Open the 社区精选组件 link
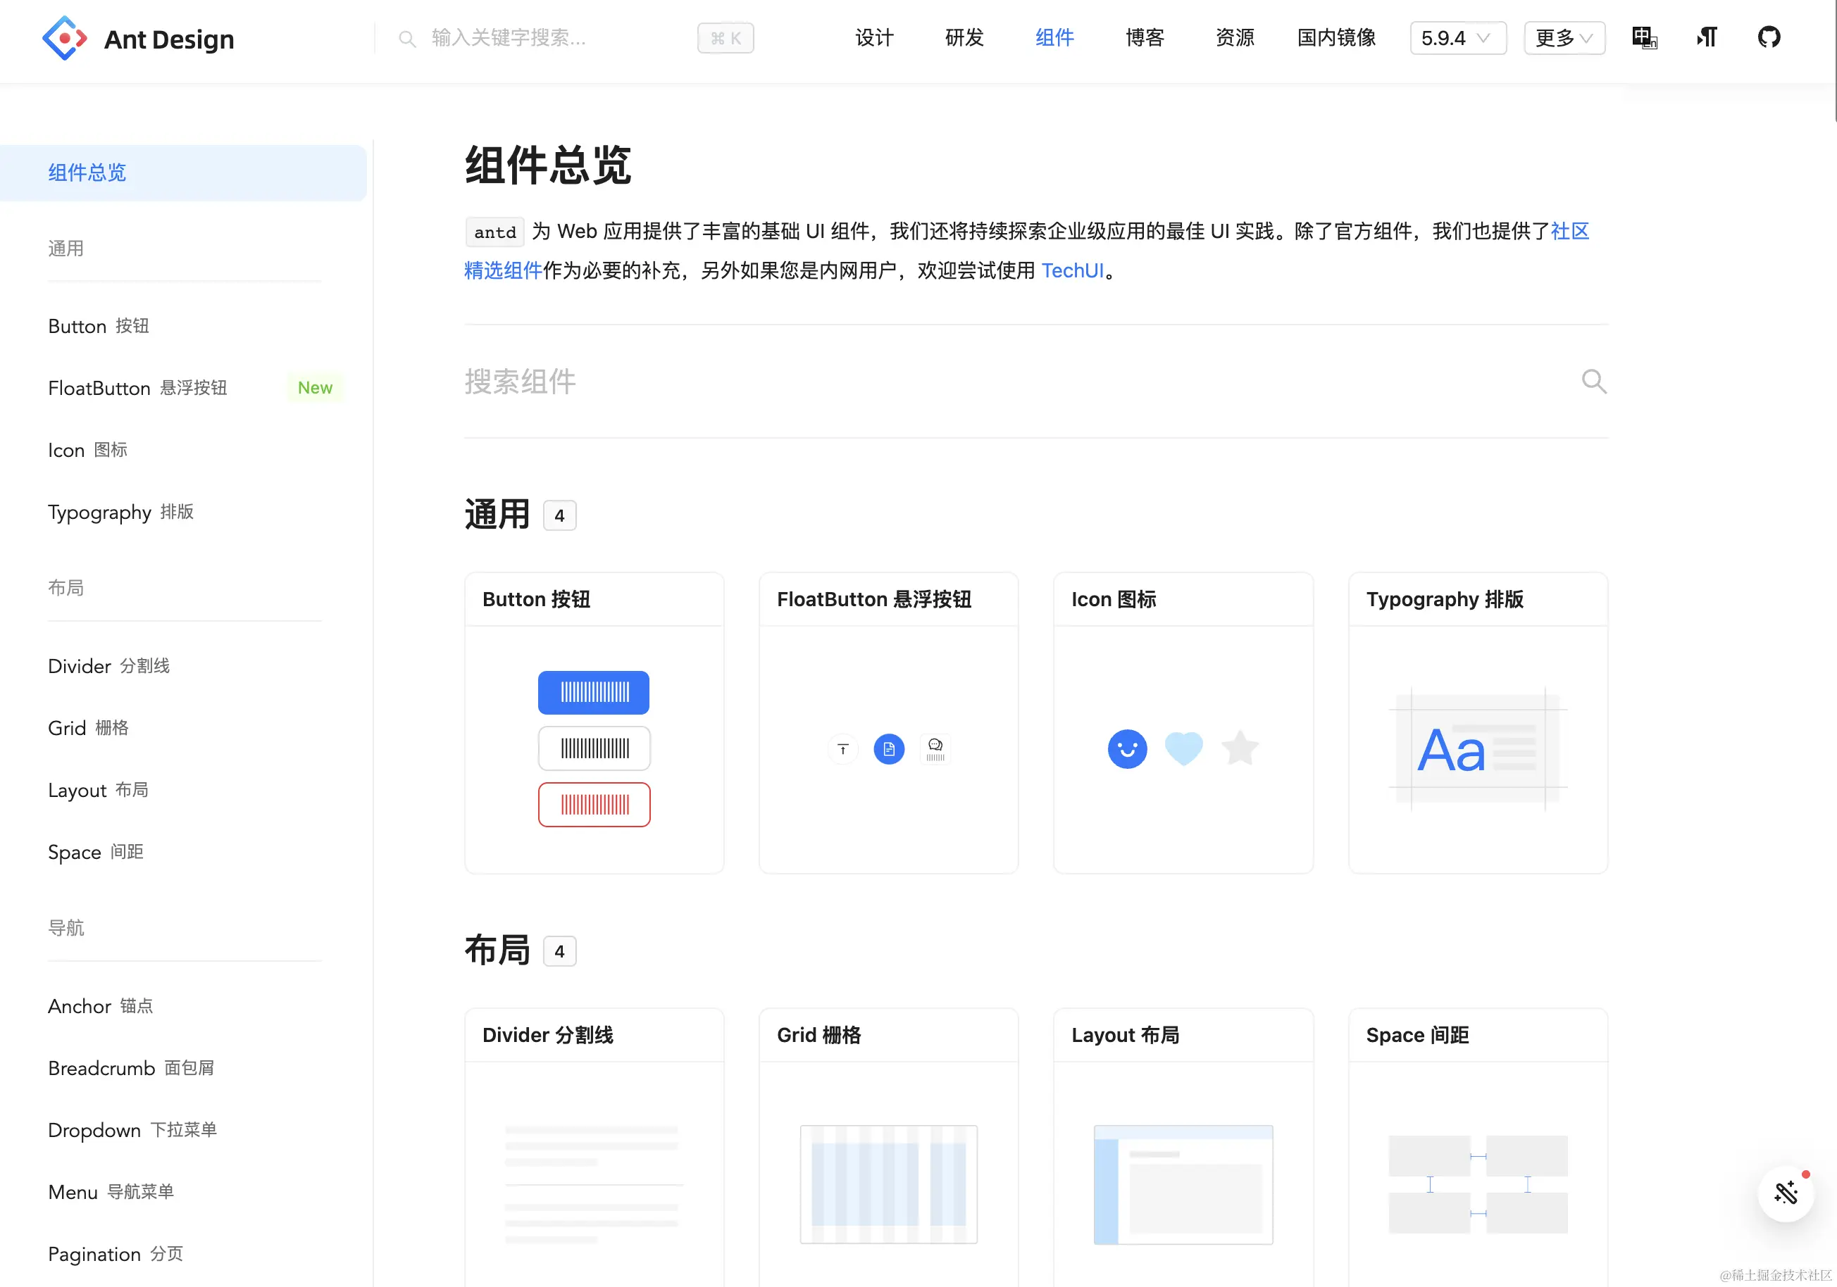The height and width of the screenshot is (1287, 1837). click(x=1569, y=231)
